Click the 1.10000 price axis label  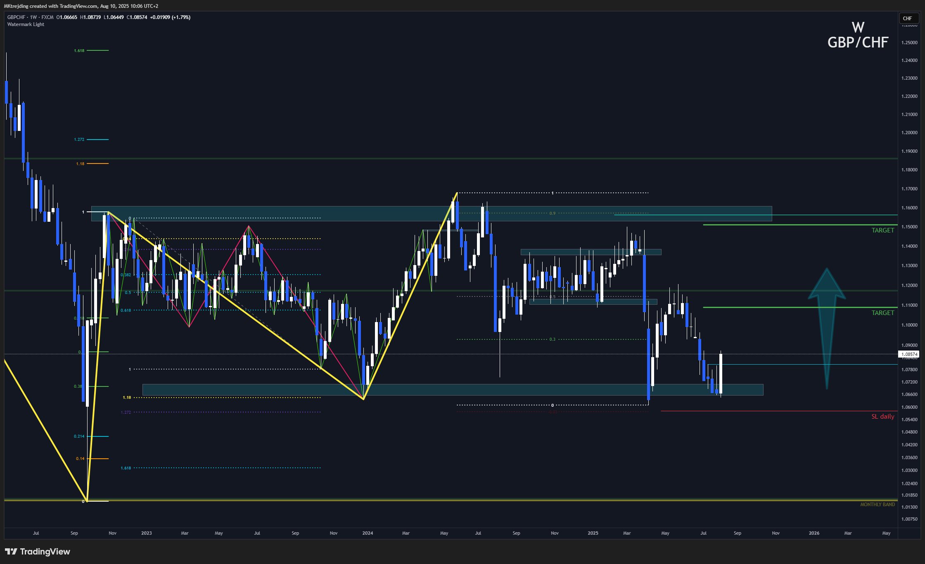click(909, 325)
